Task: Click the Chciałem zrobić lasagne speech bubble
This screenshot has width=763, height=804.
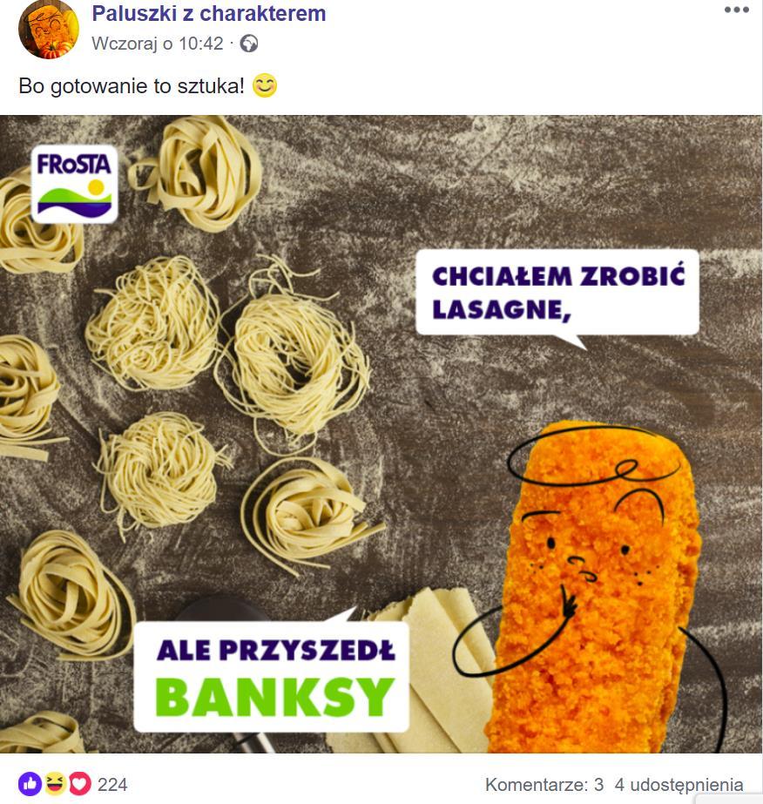Action: 557,293
